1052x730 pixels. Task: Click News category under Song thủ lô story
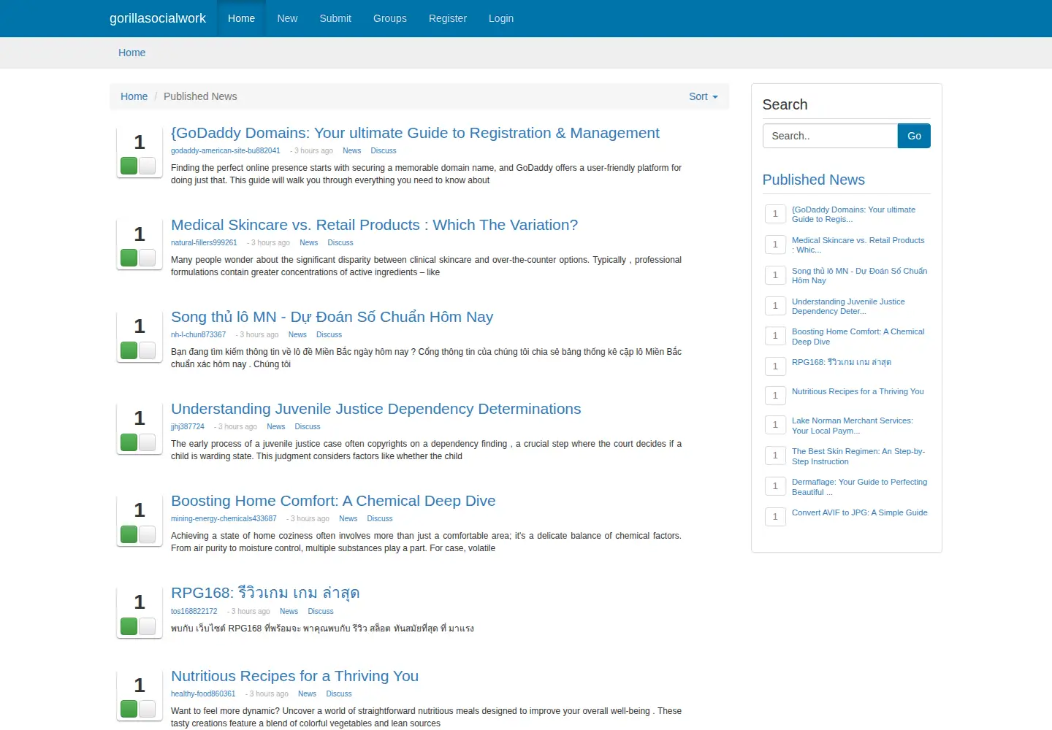297,334
